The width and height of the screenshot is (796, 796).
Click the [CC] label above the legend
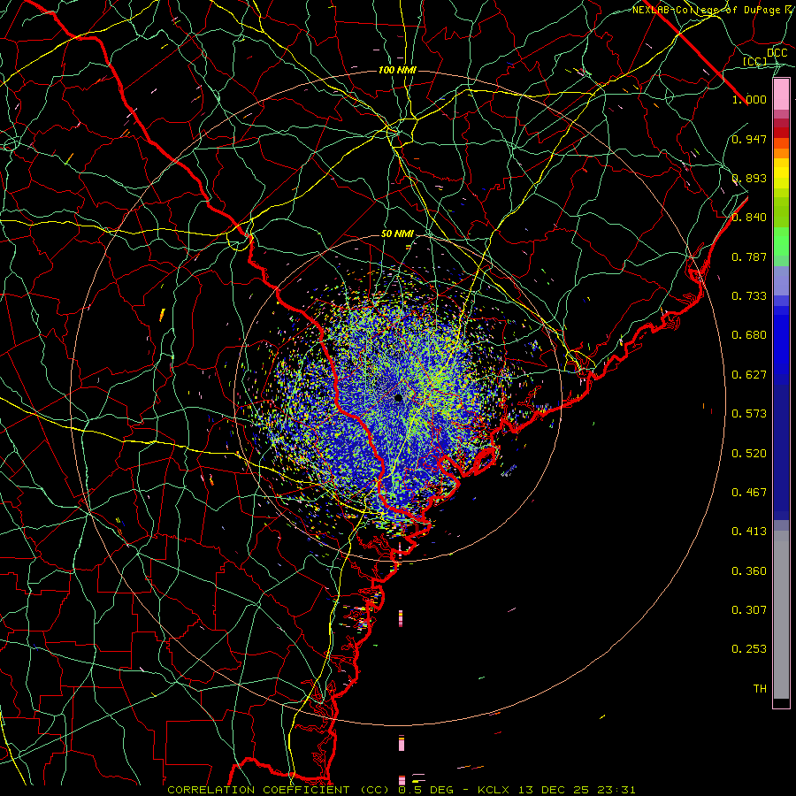[755, 61]
